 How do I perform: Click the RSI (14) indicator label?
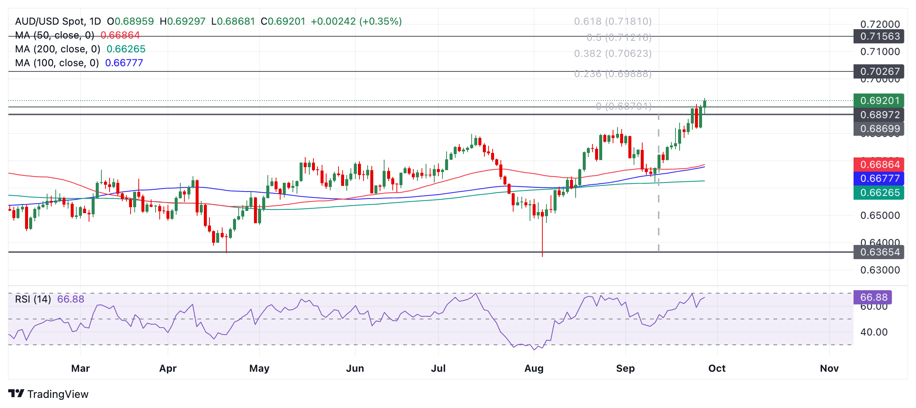[33, 299]
